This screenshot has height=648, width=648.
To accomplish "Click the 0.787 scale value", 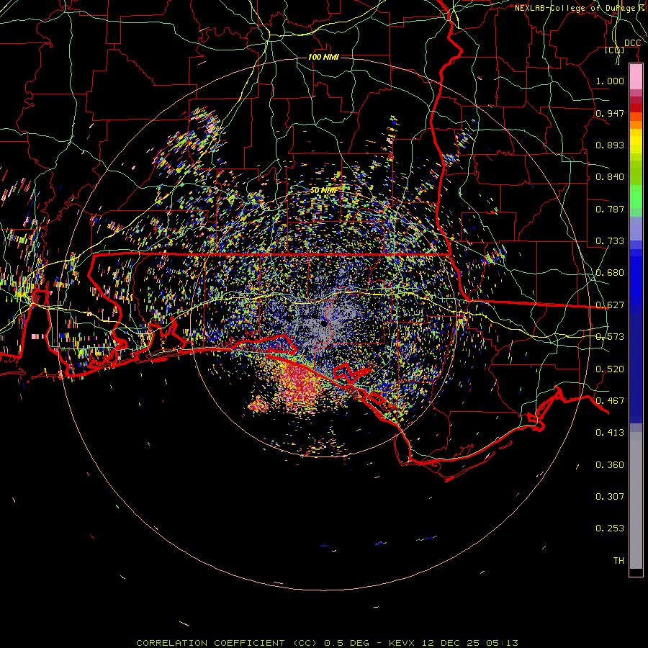I will click(610, 209).
